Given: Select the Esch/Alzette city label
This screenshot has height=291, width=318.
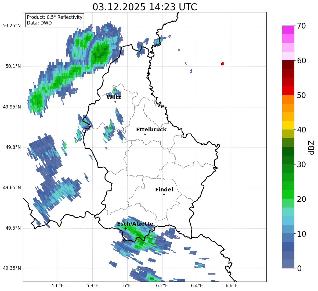Looking at the screenshot, I should pyautogui.click(x=135, y=224).
